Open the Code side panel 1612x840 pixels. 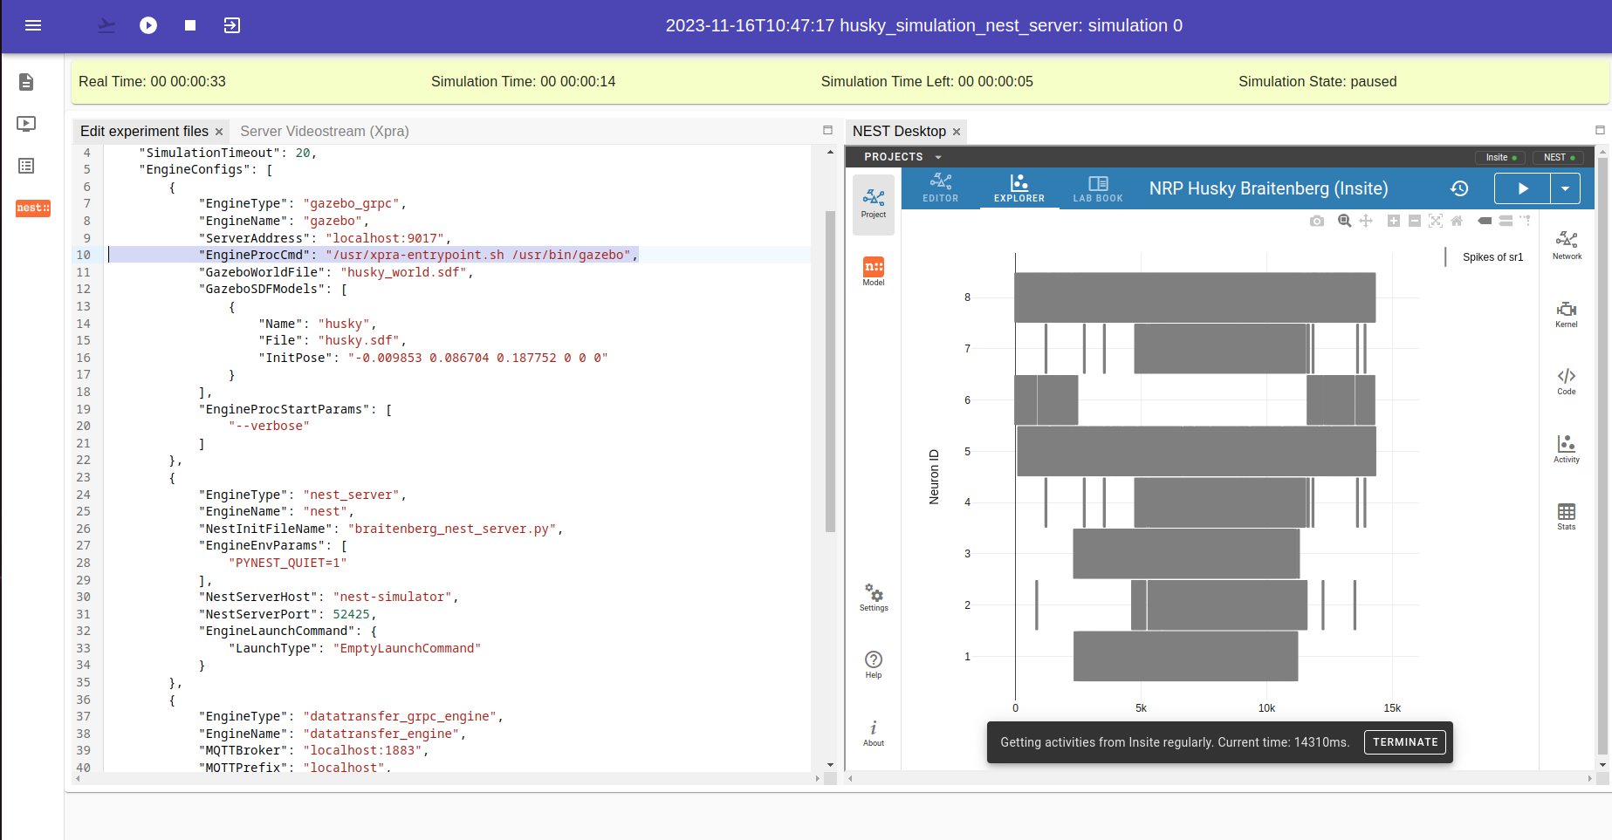coord(1567,381)
